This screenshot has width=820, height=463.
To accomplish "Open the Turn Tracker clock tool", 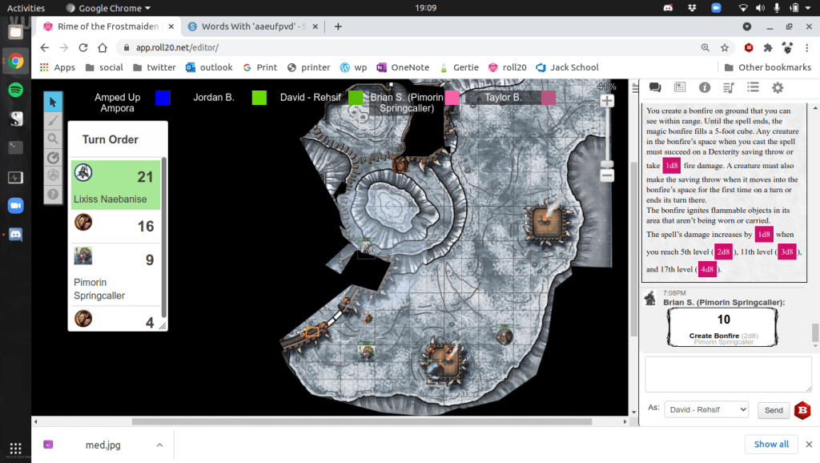I will (53, 157).
